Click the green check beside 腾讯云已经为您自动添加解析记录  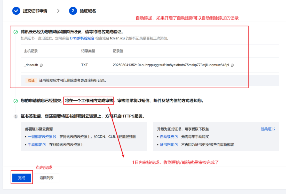click(16, 32)
